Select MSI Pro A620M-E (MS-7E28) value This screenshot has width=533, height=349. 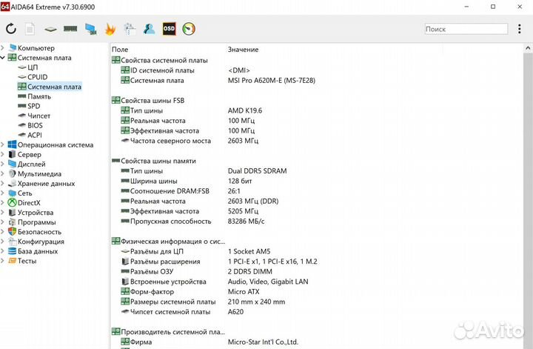pyautogui.click(x=272, y=80)
